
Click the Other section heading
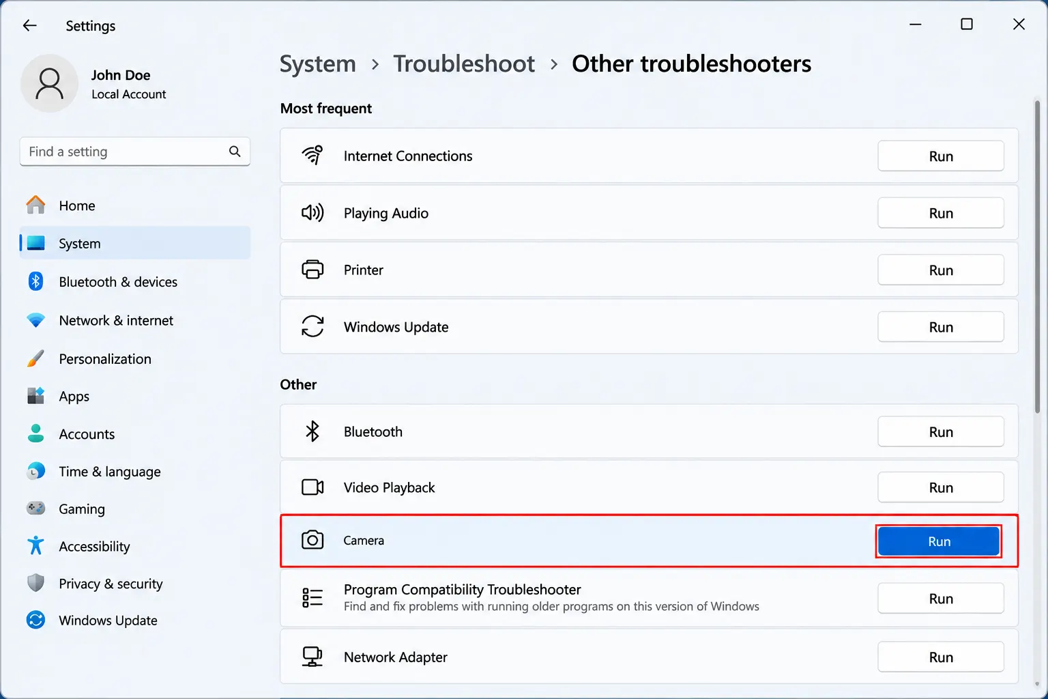point(298,384)
